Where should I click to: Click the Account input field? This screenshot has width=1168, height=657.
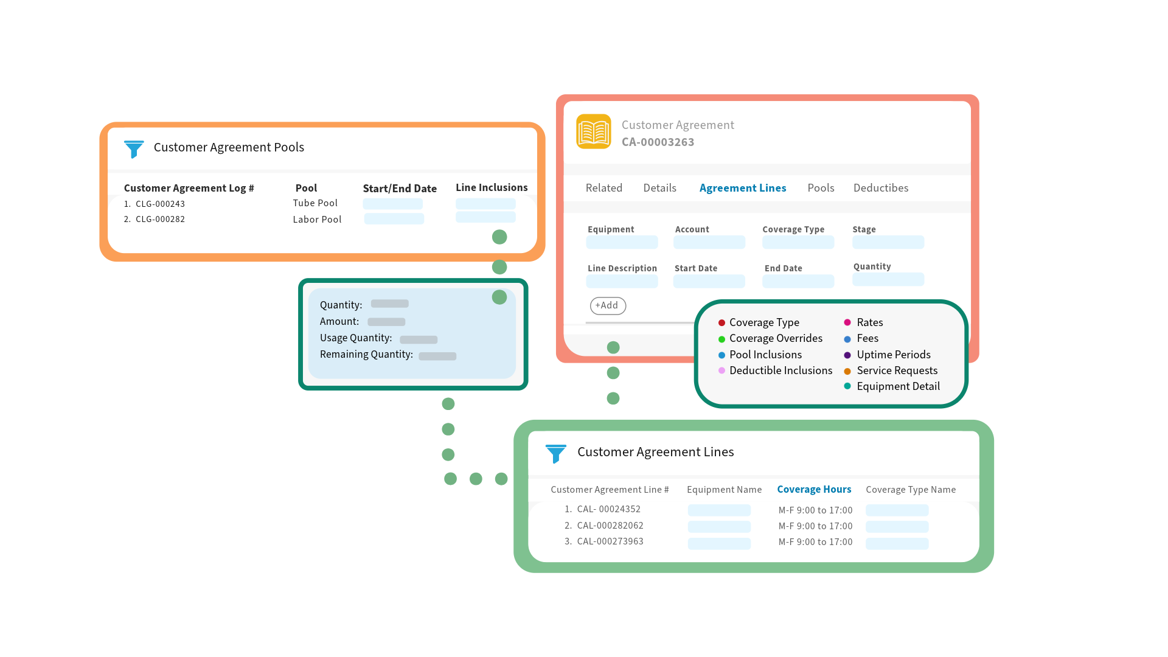[x=709, y=242]
